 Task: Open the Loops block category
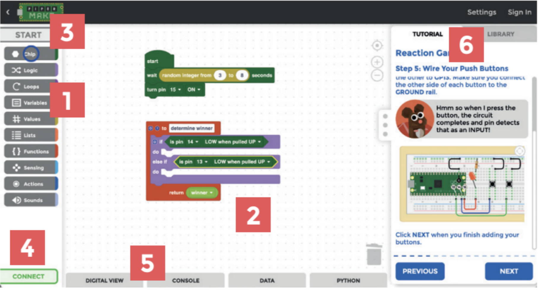(31, 87)
